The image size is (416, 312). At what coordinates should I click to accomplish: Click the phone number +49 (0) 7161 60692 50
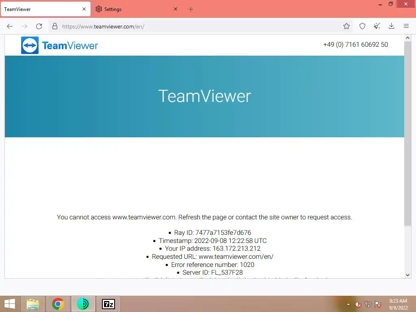pyautogui.click(x=355, y=45)
